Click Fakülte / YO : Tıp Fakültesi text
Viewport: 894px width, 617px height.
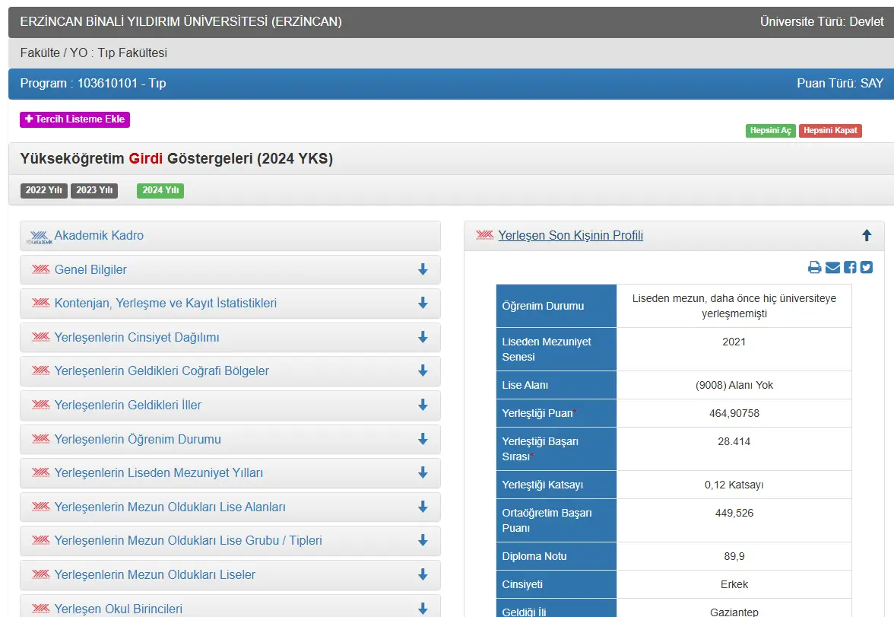[x=94, y=52]
